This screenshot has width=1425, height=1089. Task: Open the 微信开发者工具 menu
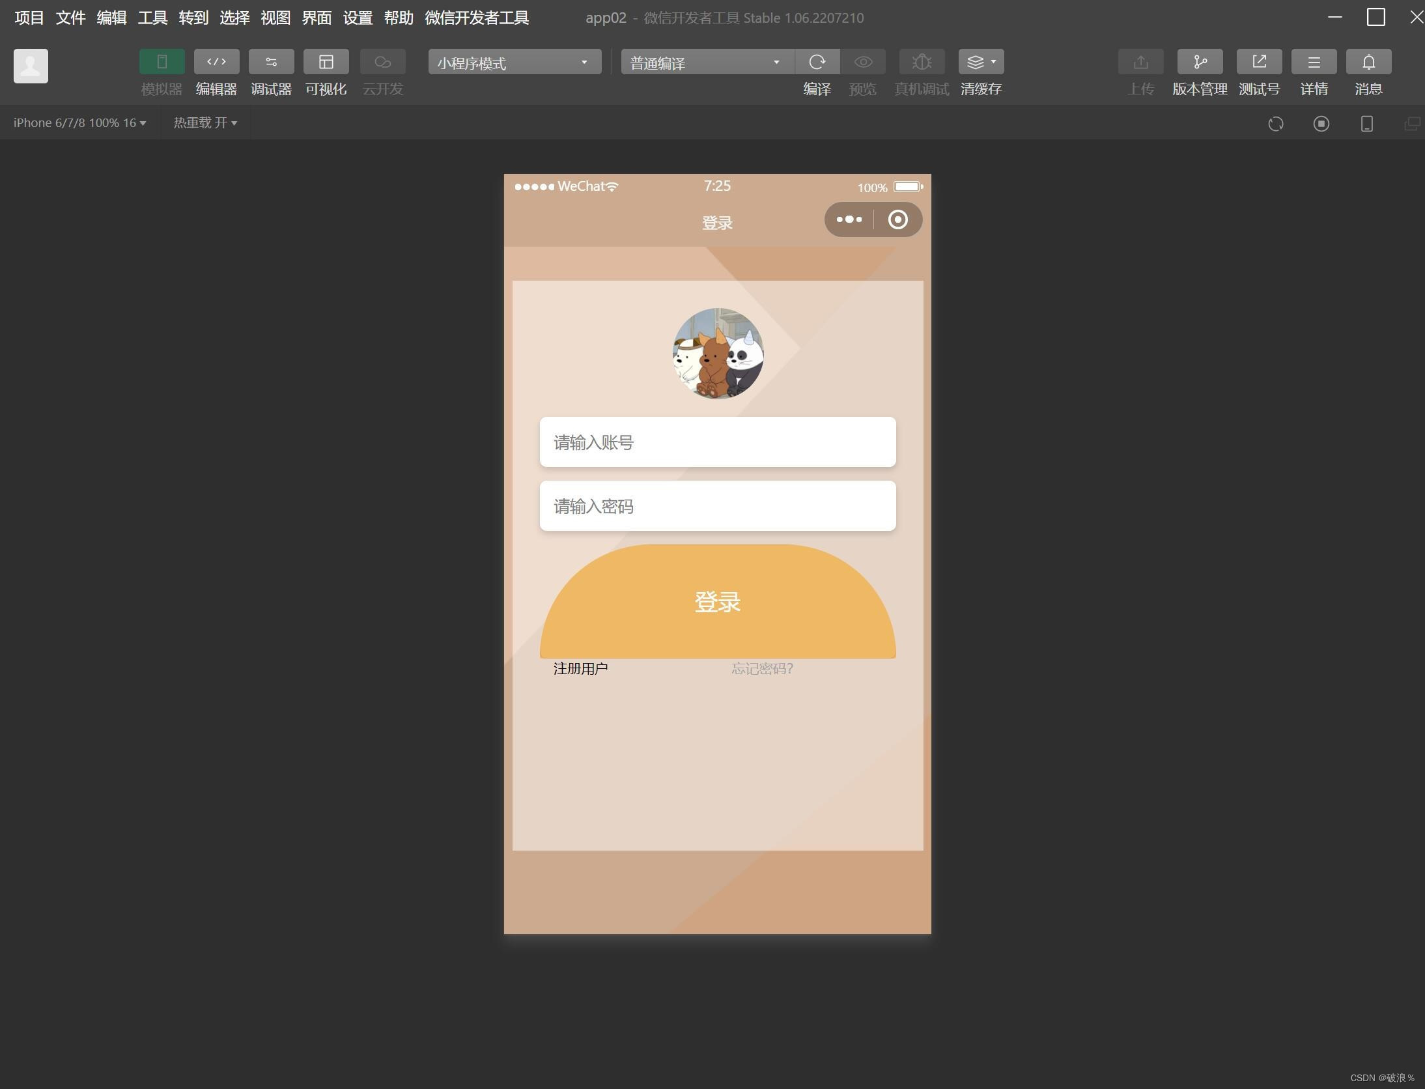(477, 18)
